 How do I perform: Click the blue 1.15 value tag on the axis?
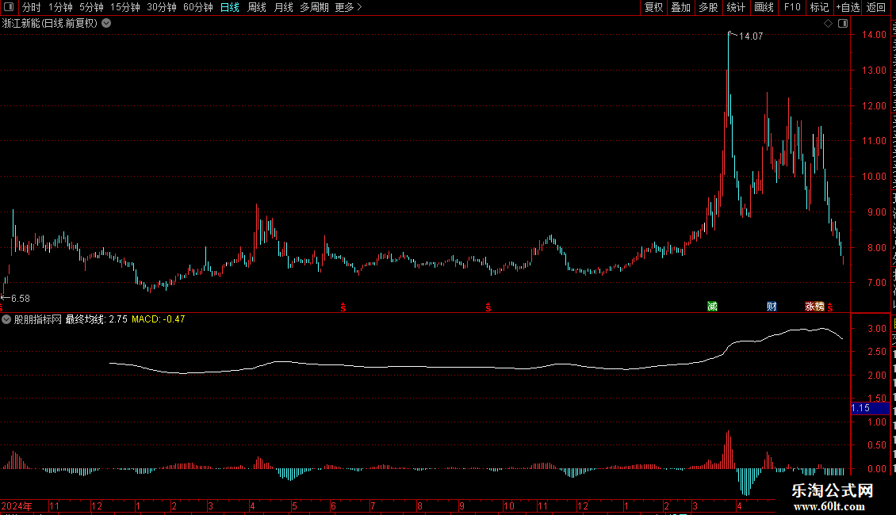coord(871,408)
